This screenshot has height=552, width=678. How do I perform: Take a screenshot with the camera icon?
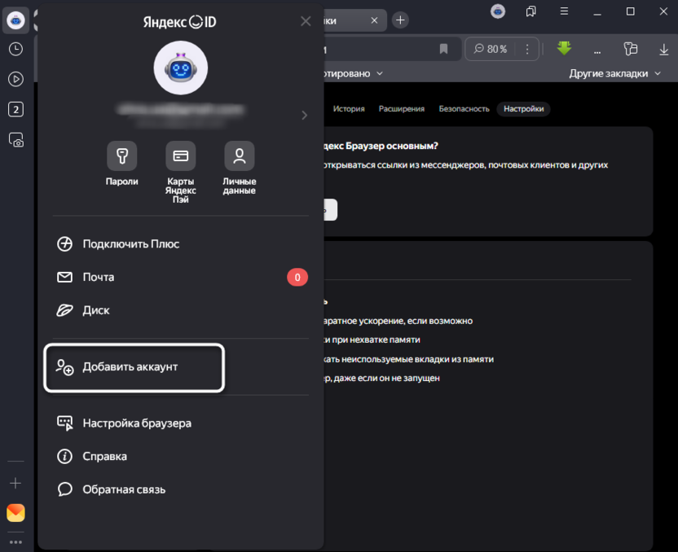[x=16, y=140]
